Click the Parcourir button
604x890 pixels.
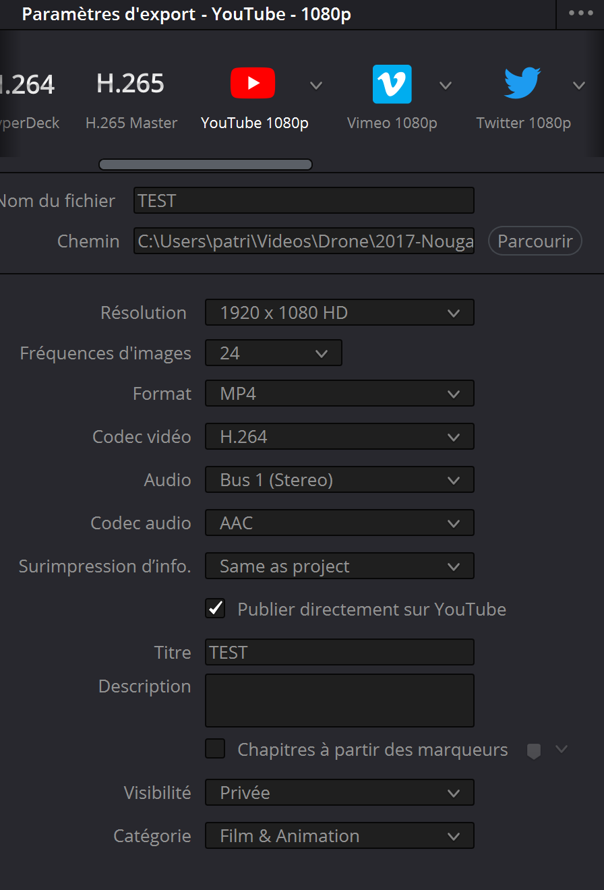pyautogui.click(x=535, y=241)
